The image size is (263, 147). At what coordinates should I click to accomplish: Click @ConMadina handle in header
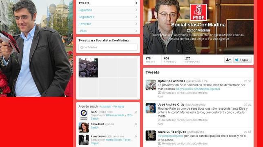coord(198,30)
